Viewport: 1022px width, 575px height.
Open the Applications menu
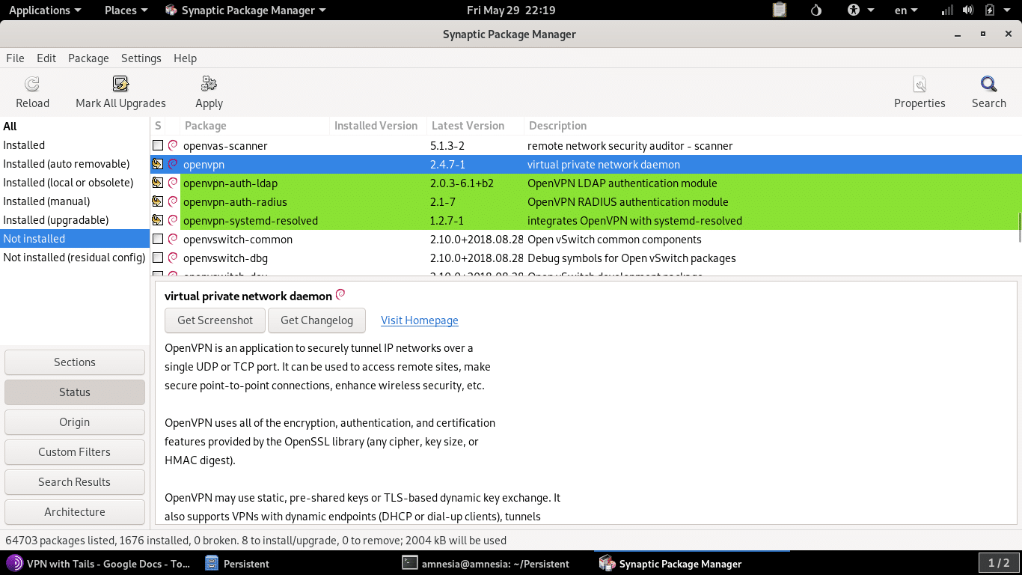tap(41, 10)
